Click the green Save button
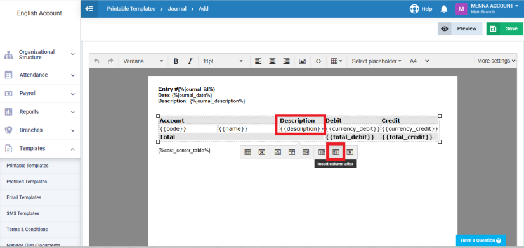The height and width of the screenshot is (248, 524). pyautogui.click(x=504, y=29)
